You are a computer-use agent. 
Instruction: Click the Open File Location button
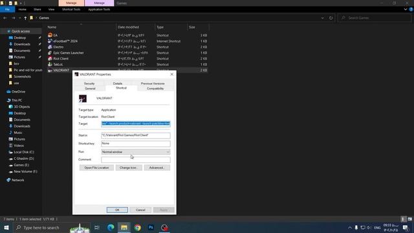click(x=96, y=168)
